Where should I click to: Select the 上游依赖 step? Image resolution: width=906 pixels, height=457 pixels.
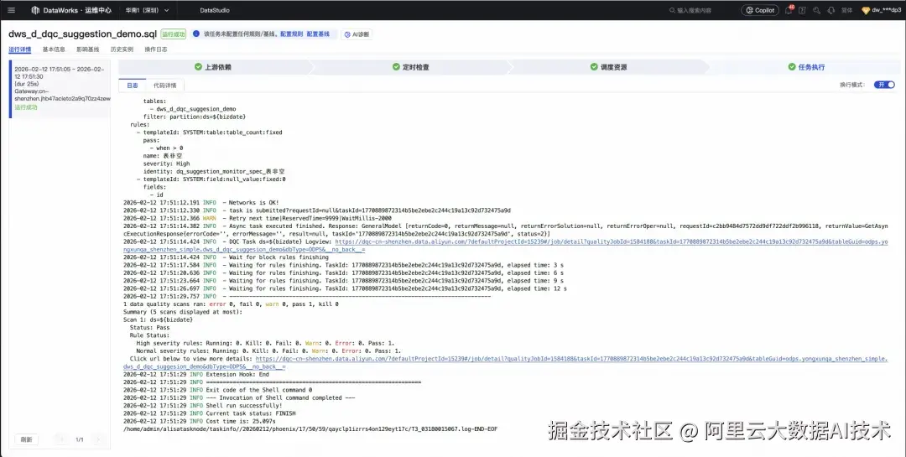(214, 67)
